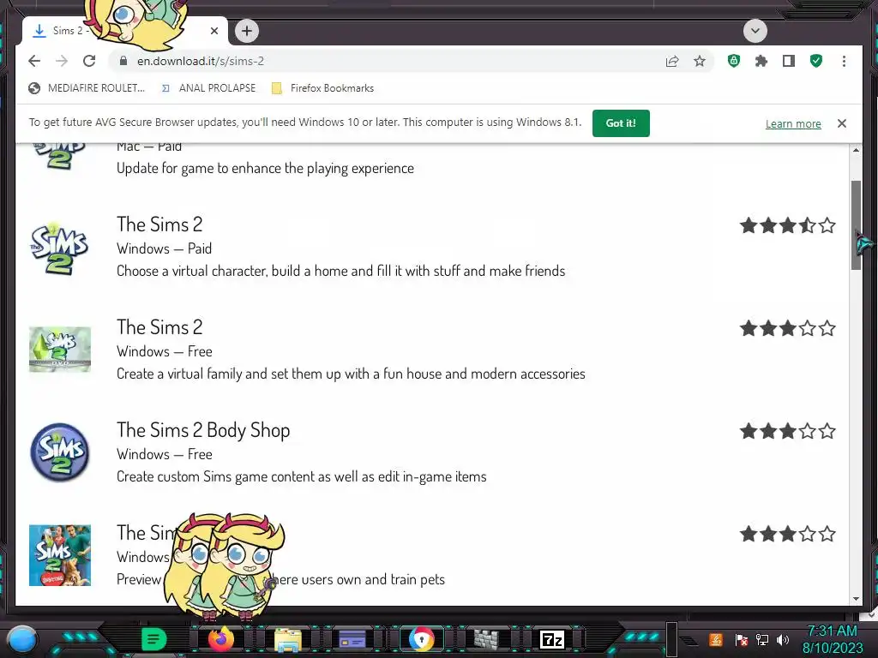Open The Sims 2 Body Shop title
The image size is (878, 658).
[x=203, y=430]
